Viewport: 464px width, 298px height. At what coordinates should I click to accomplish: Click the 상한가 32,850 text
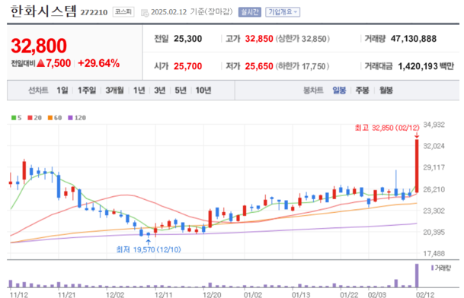coord(302,39)
